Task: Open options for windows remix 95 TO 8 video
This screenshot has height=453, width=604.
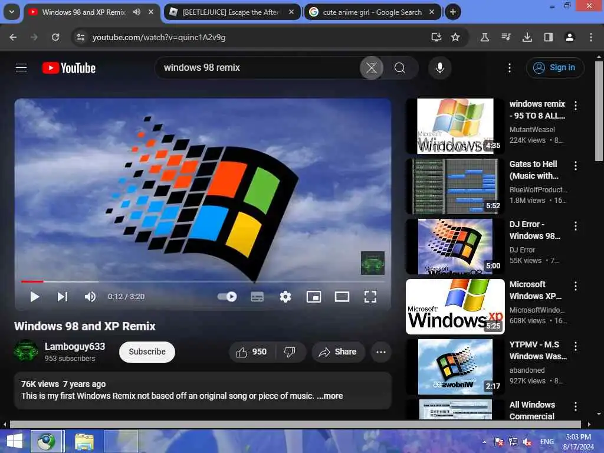Action: click(576, 106)
